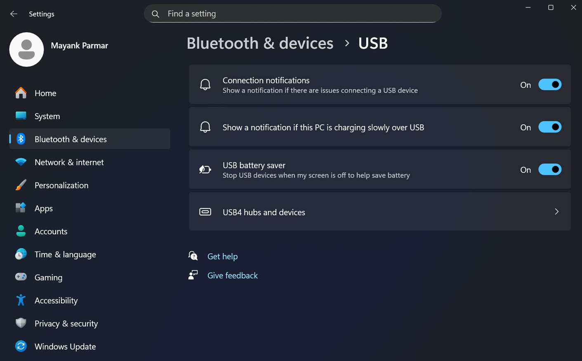Image resolution: width=582 pixels, height=361 pixels.
Task: Click the Privacy & security shield icon
Action: point(21,324)
